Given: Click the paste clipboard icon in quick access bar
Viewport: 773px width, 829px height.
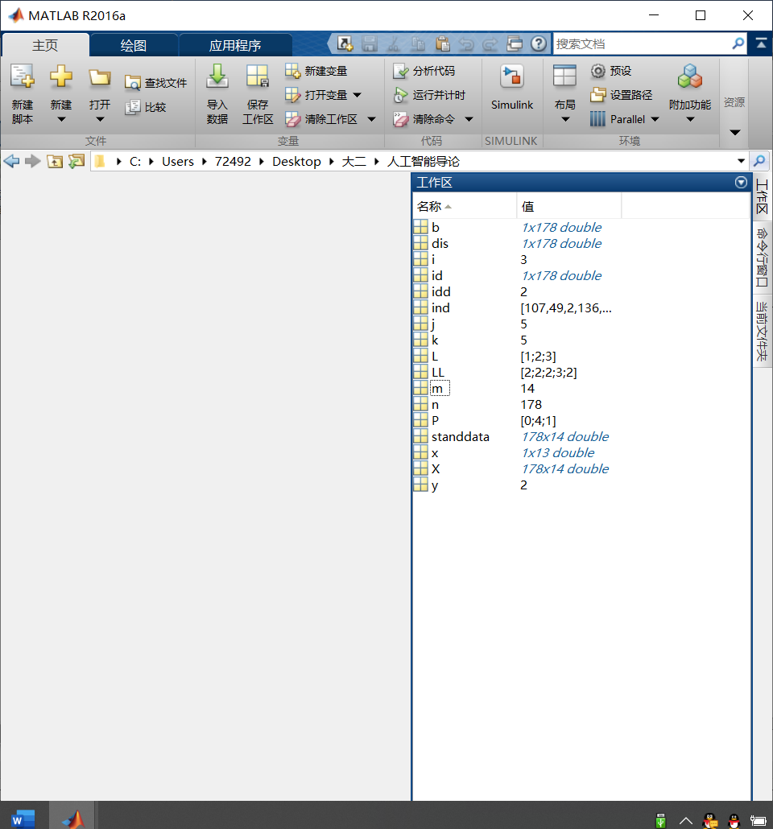Looking at the screenshot, I should pyautogui.click(x=442, y=44).
